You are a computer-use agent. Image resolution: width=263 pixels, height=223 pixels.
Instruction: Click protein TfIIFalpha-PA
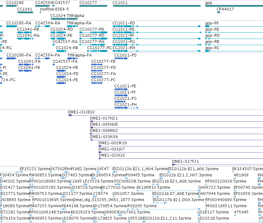click(x=79, y=55)
